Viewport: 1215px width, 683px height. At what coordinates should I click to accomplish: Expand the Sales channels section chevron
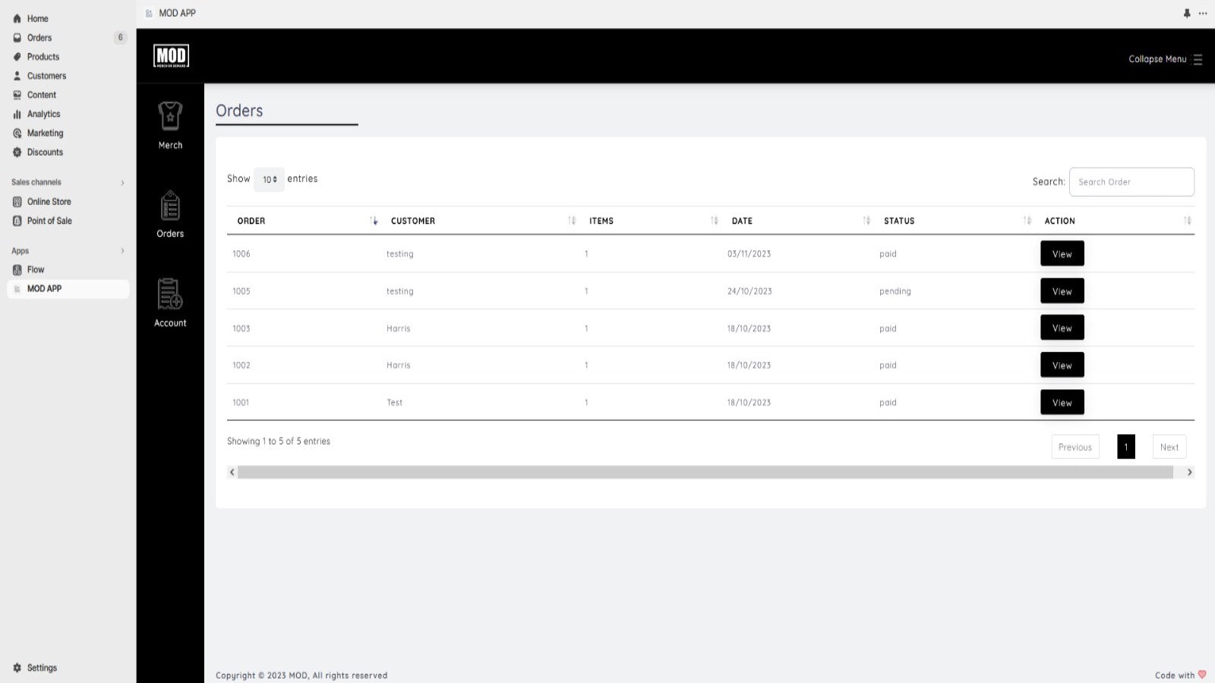point(122,183)
